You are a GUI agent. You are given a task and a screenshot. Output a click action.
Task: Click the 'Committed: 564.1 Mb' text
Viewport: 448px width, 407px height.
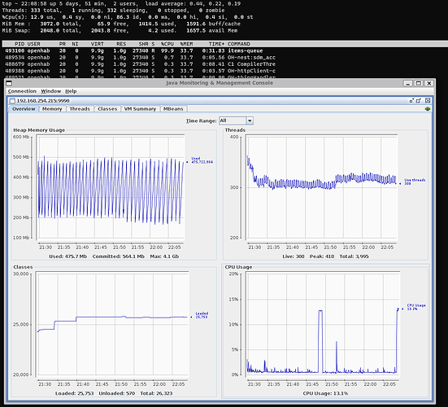tap(118, 256)
